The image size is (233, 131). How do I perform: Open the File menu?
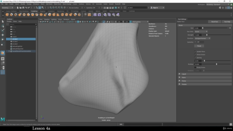[x=2, y=4]
